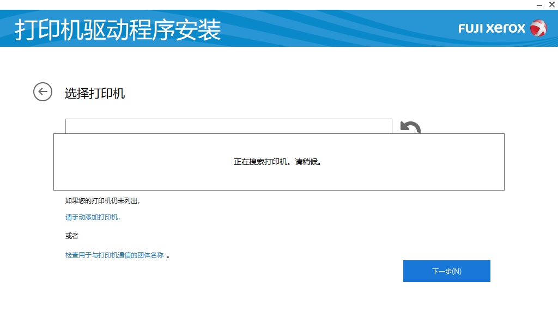Select the 正在搜索打印机 status message

[279, 162]
